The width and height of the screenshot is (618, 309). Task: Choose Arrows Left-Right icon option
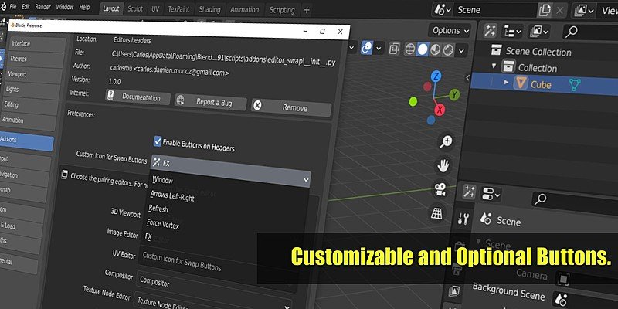coord(172,195)
